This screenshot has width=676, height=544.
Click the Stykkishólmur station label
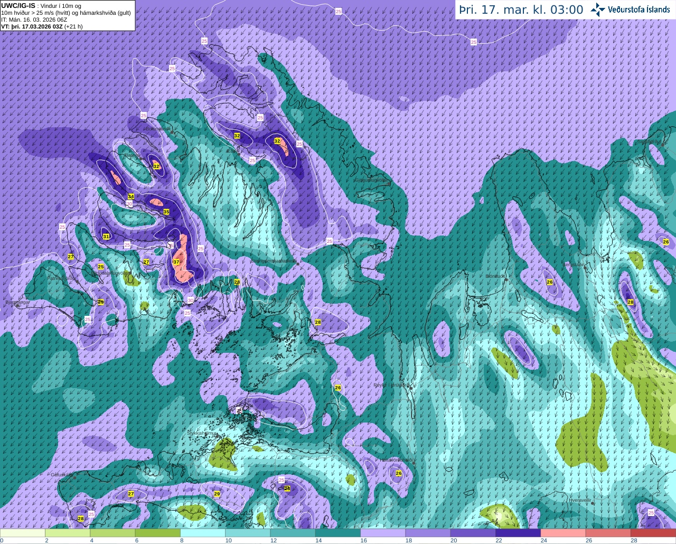[x=202, y=433]
